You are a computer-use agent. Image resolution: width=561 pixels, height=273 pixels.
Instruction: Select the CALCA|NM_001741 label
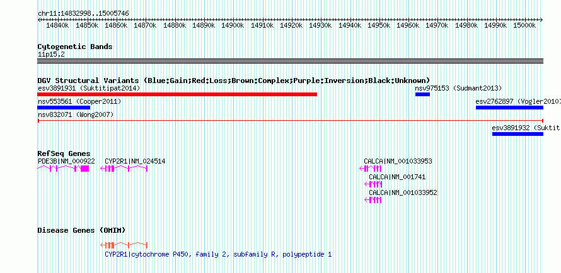pyautogui.click(x=398, y=177)
